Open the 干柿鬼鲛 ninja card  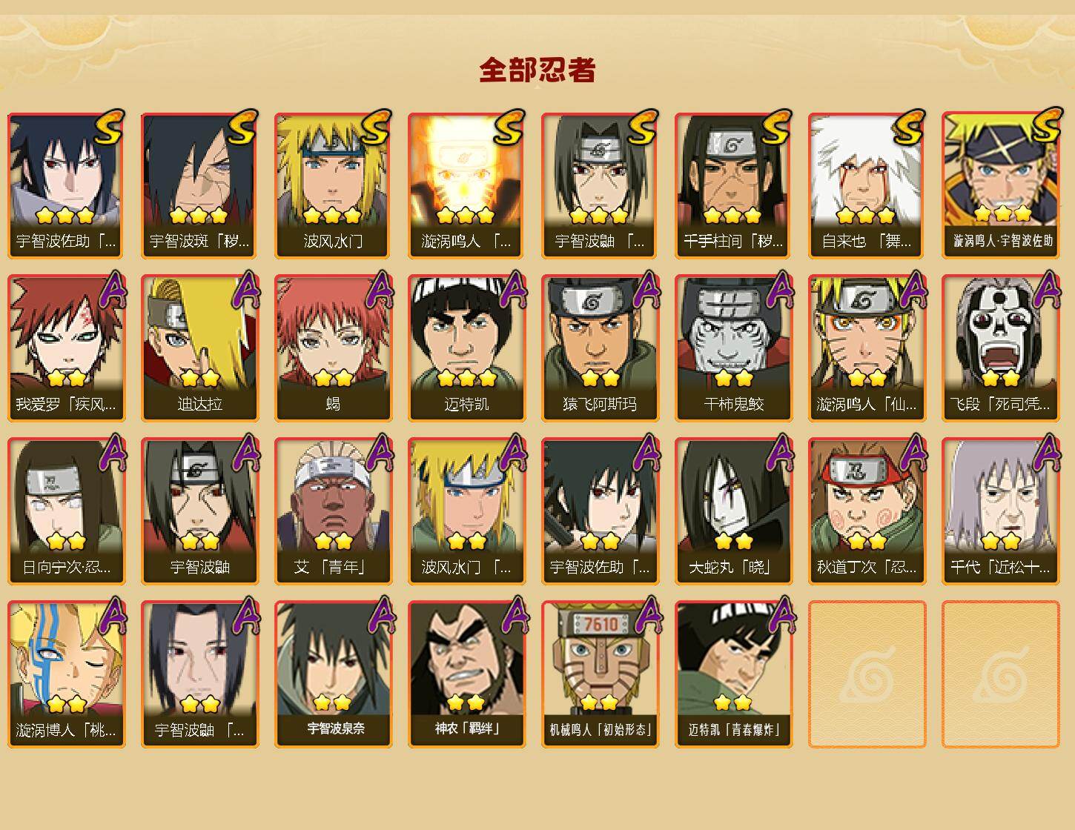click(733, 348)
